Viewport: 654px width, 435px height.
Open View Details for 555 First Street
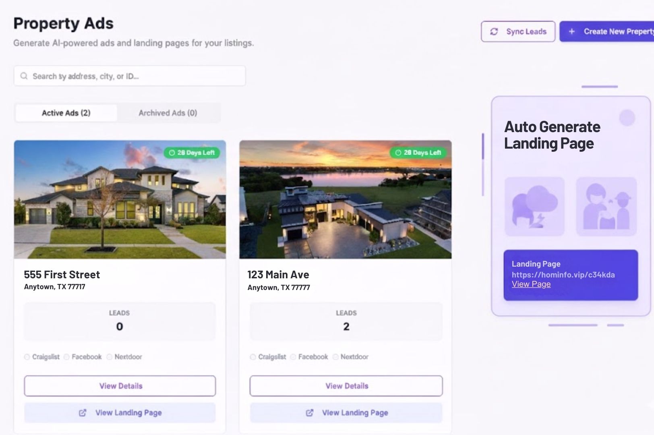pyautogui.click(x=120, y=386)
